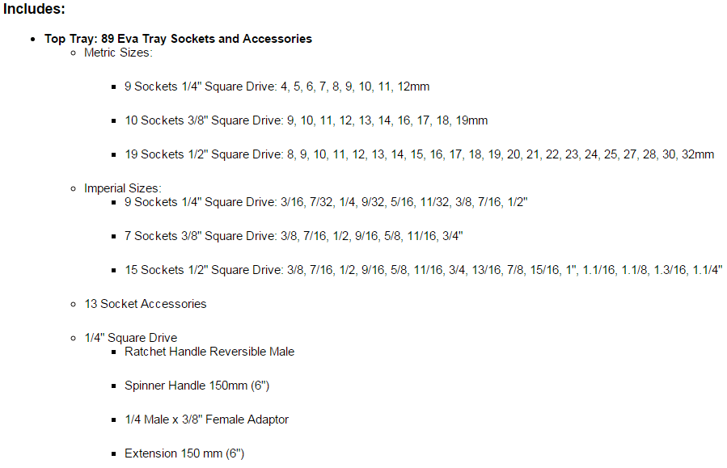The image size is (727, 468).
Task: Select the "13 Socket Accessories" item
Action: (x=145, y=304)
